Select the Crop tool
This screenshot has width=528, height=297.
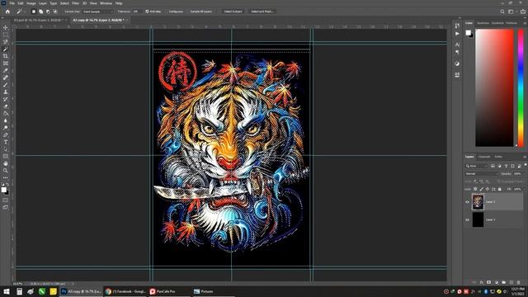coord(6,56)
